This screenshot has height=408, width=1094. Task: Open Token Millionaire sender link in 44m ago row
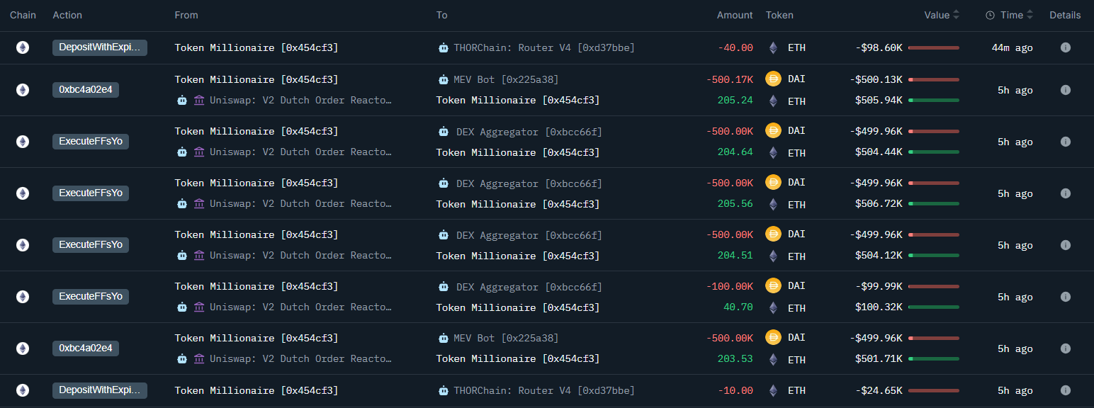tap(256, 47)
